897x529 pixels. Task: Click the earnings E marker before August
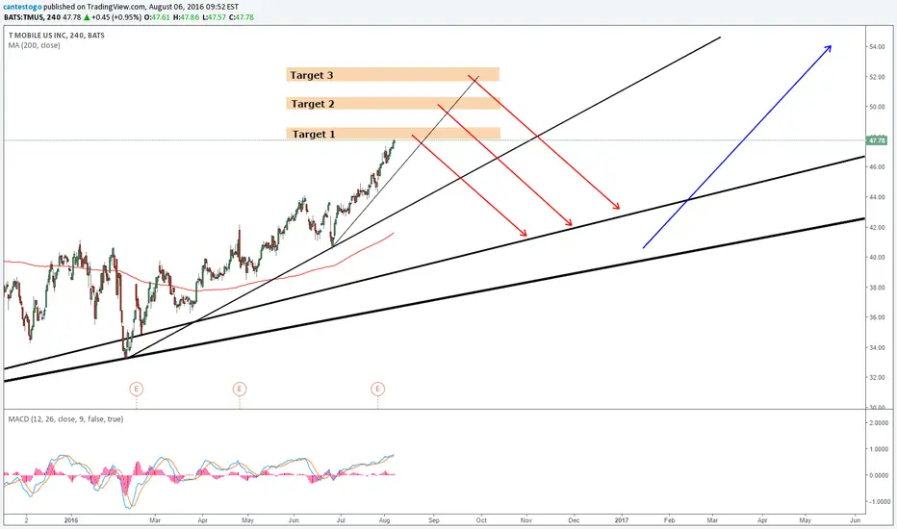377,390
